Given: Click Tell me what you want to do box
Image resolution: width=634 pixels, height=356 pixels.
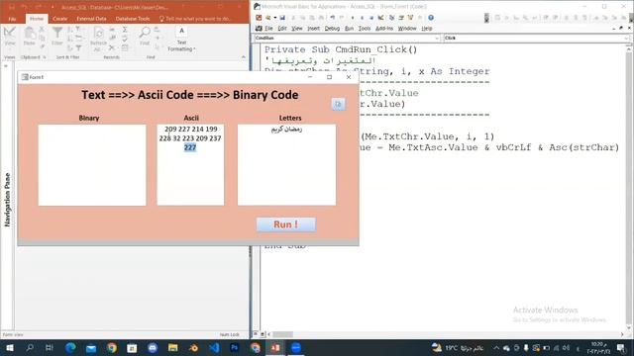Looking at the screenshot, I should pos(195,19).
